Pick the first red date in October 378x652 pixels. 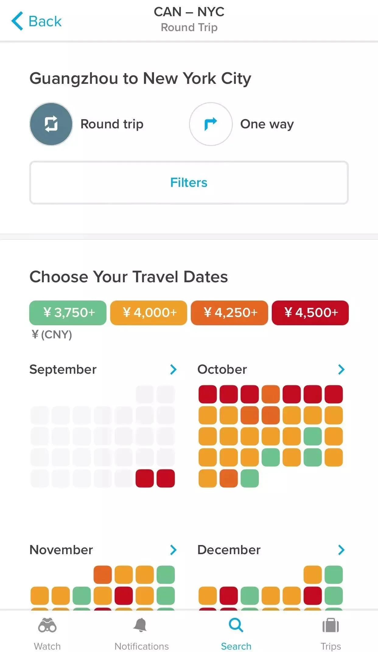(x=208, y=394)
